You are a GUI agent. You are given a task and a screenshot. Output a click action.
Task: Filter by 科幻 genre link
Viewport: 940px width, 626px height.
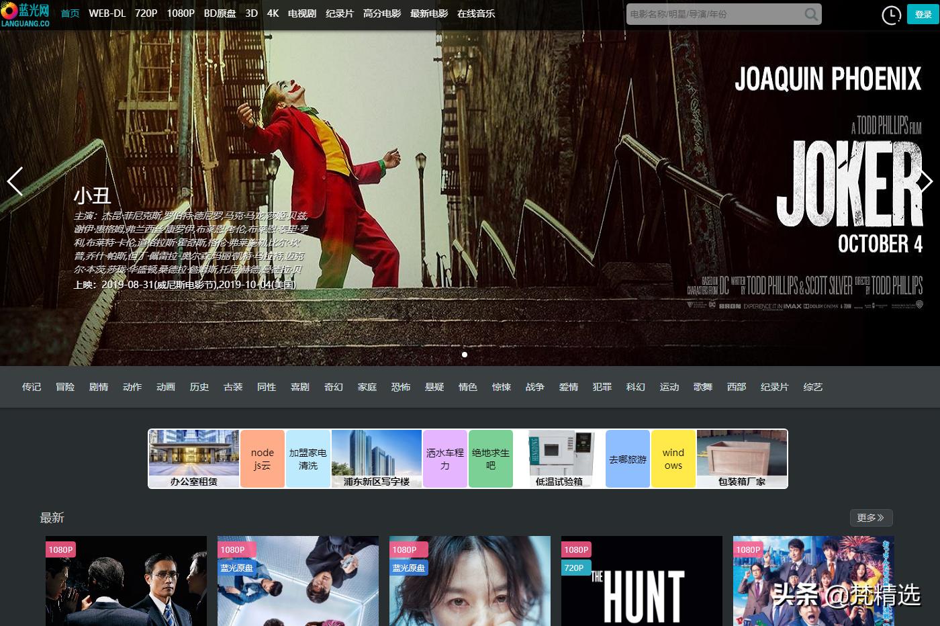click(x=636, y=387)
